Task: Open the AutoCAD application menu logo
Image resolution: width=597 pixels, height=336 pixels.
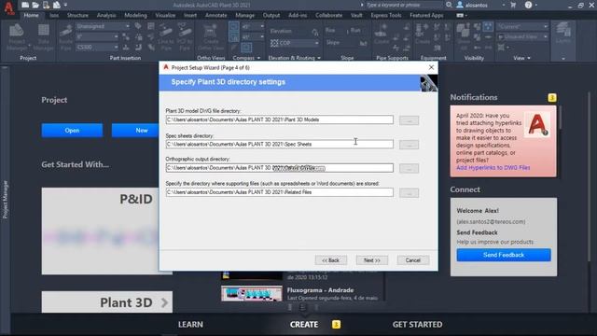Action: pyautogui.click(x=8, y=7)
